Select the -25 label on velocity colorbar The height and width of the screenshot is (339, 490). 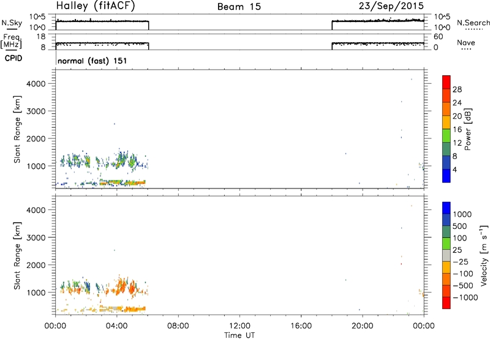pos(461,262)
